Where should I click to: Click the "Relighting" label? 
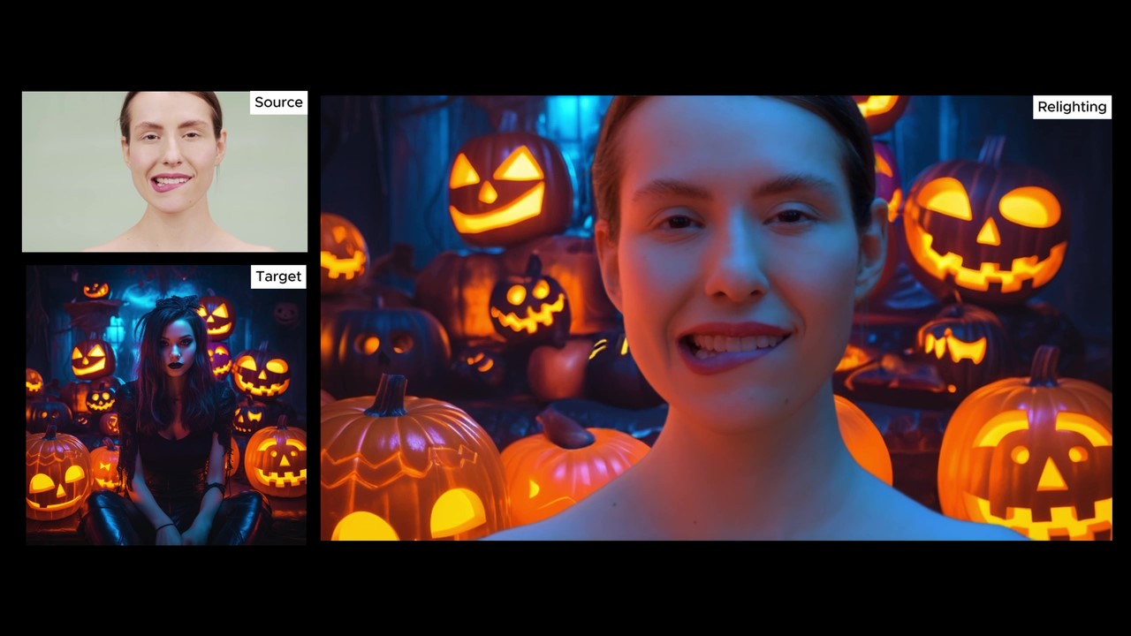tap(1072, 107)
